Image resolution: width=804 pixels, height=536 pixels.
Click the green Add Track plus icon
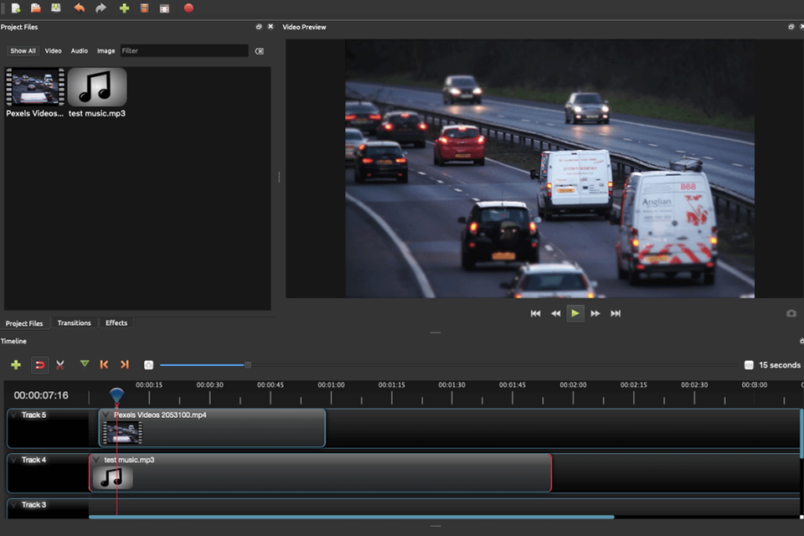(16, 365)
